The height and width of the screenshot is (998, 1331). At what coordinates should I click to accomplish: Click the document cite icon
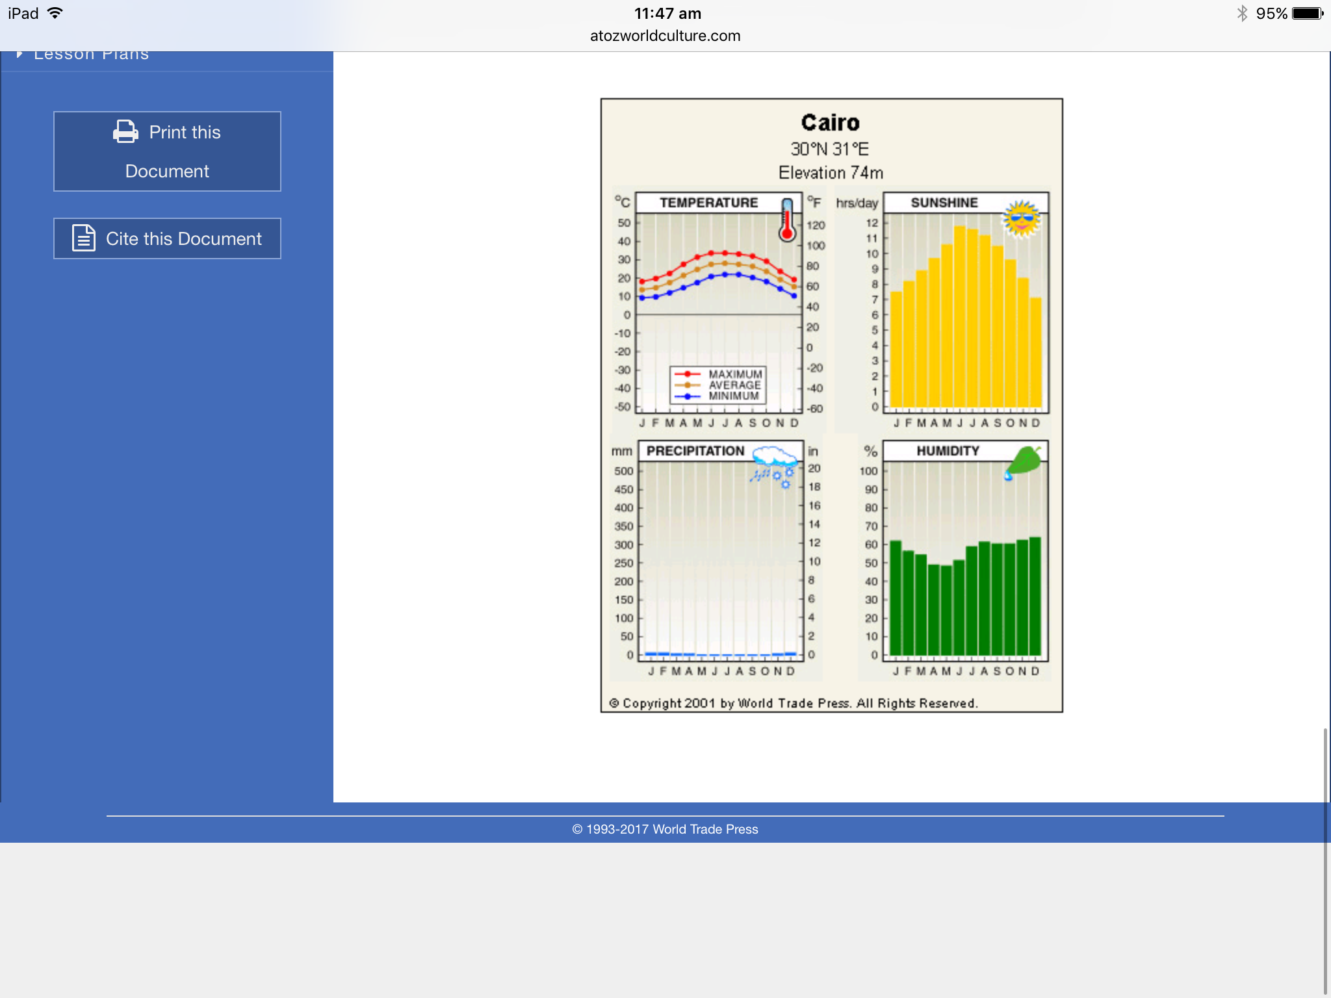tap(84, 238)
